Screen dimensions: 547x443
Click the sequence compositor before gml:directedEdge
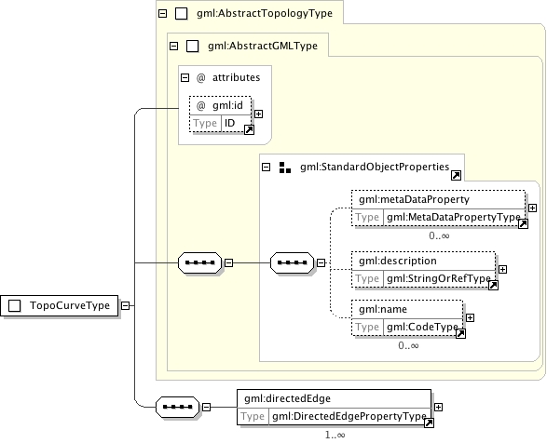pos(177,407)
